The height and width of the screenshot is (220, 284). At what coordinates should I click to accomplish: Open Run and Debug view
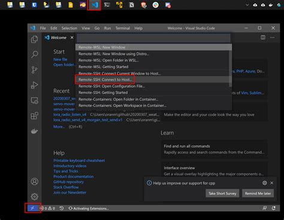[x=34, y=85]
